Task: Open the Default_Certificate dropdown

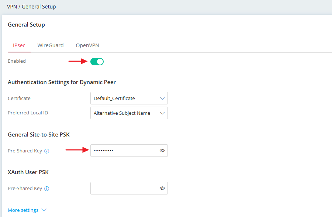Action: (125, 99)
